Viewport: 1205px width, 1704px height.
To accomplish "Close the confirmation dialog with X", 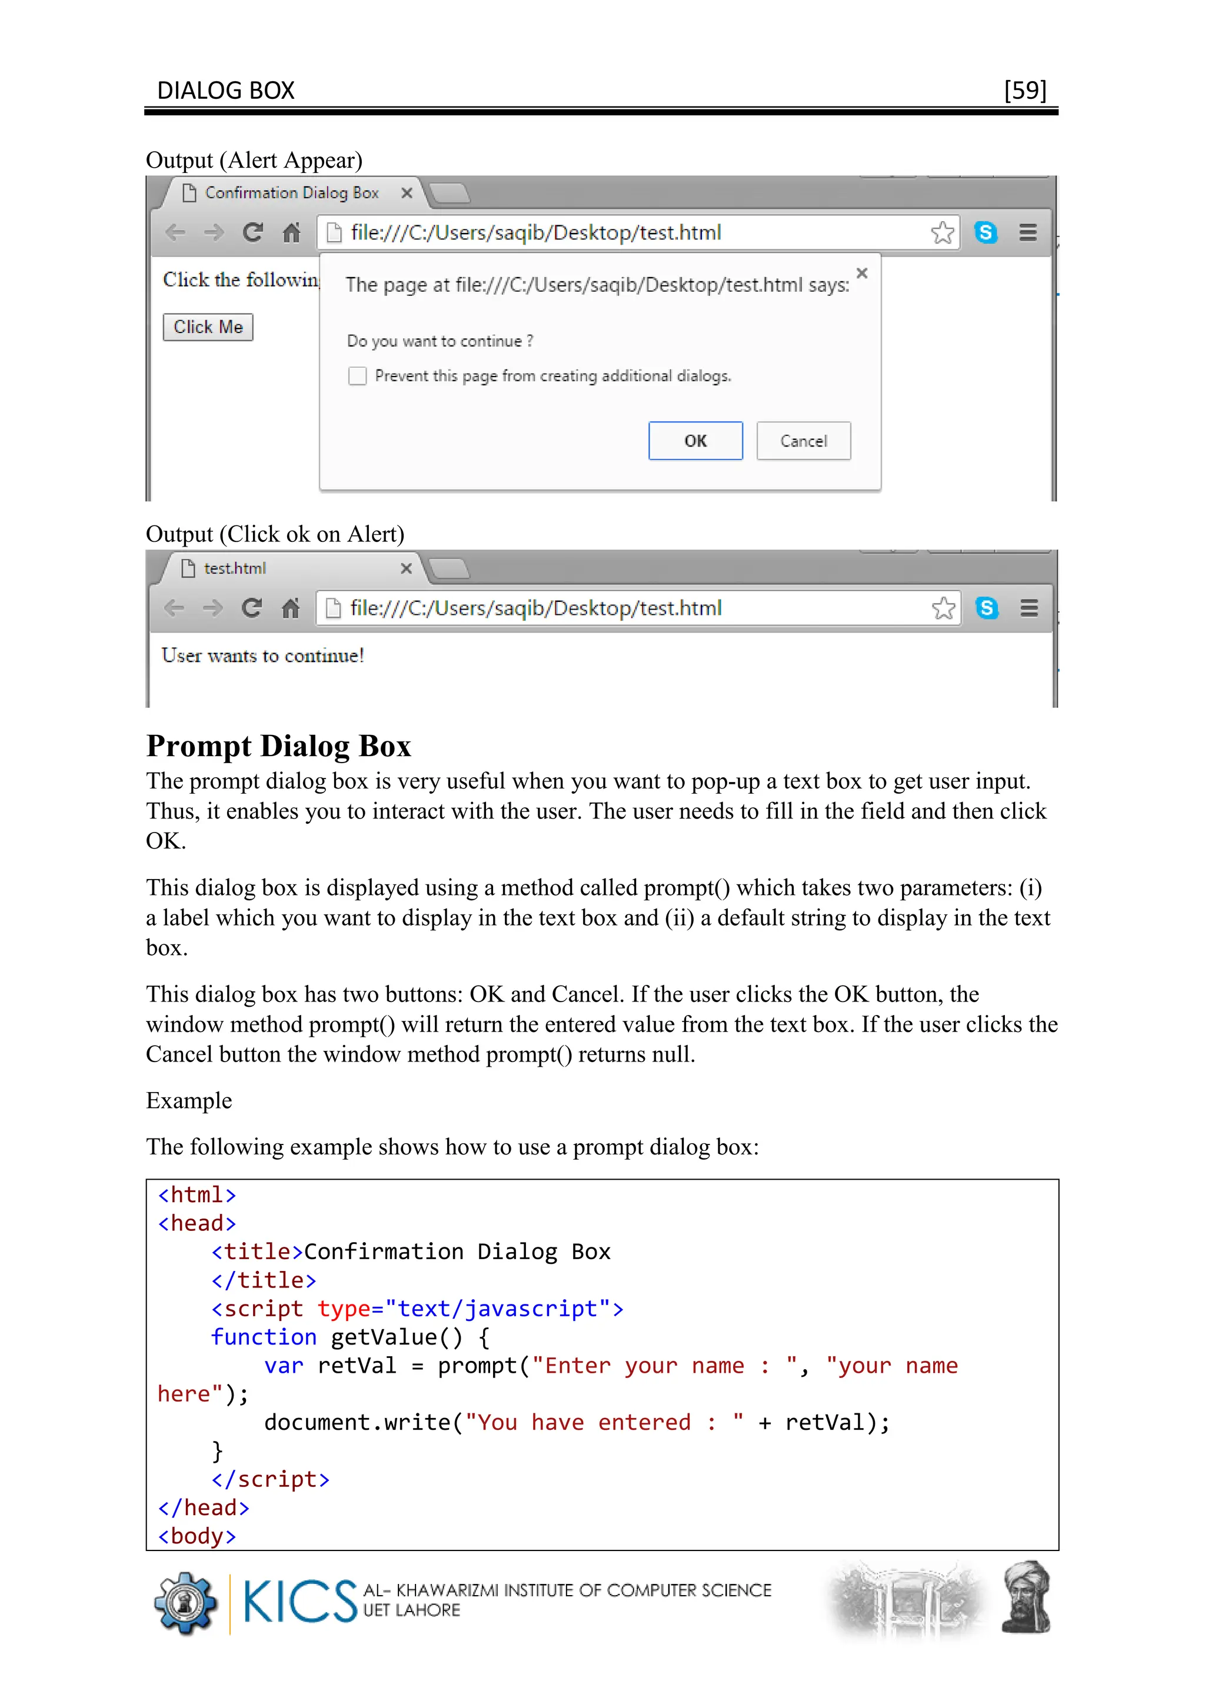I will pos(861,273).
